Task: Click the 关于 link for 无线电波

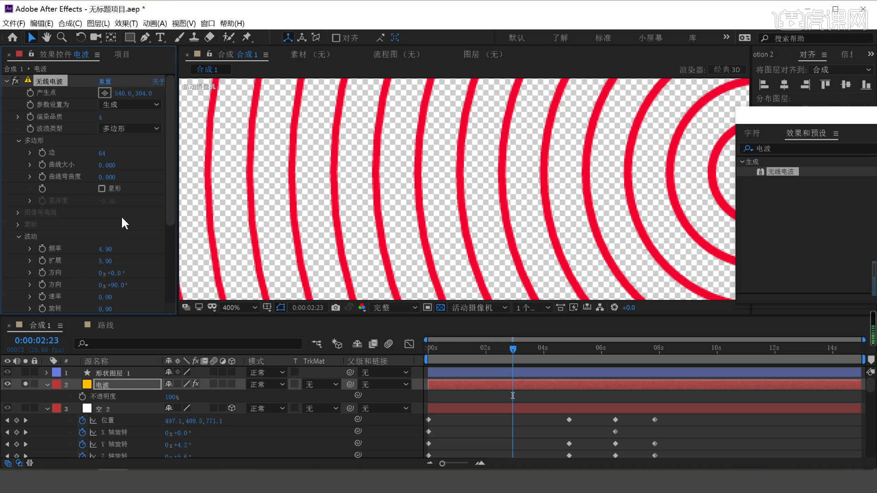Action: click(x=158, y=81)
